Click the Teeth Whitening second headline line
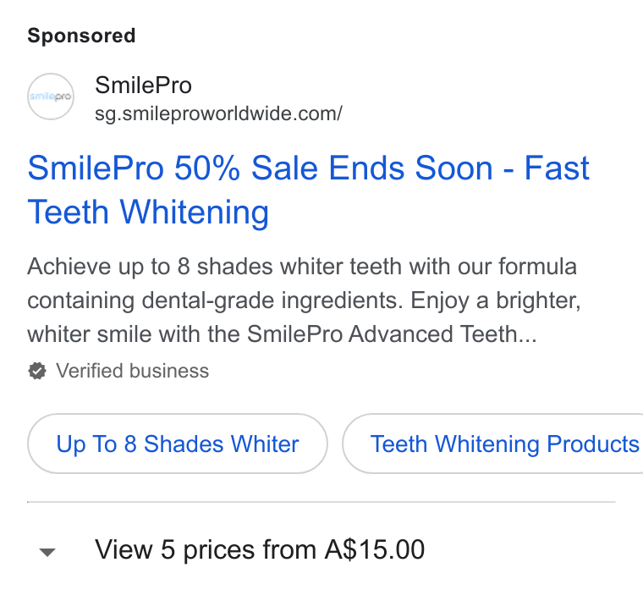This screenshot has width=643, height=601. point(148,212)
